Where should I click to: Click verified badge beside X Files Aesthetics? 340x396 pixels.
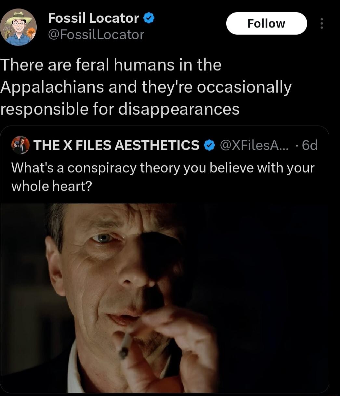[208, 145]
